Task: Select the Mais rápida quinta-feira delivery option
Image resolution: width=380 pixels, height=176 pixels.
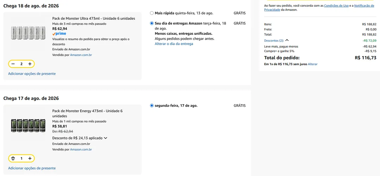Action: coord(152,13)
